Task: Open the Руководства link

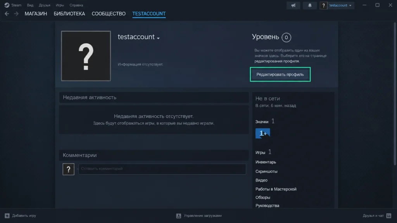Action: 267,206
